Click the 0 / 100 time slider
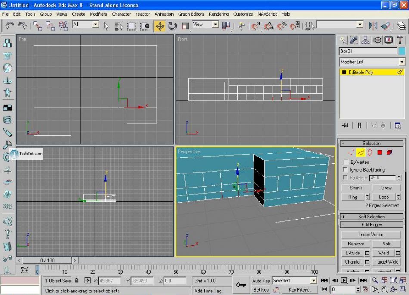 (47, 260)
